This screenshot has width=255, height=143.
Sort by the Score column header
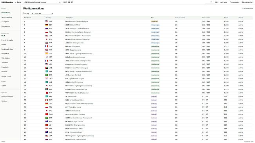pos(226,18)
